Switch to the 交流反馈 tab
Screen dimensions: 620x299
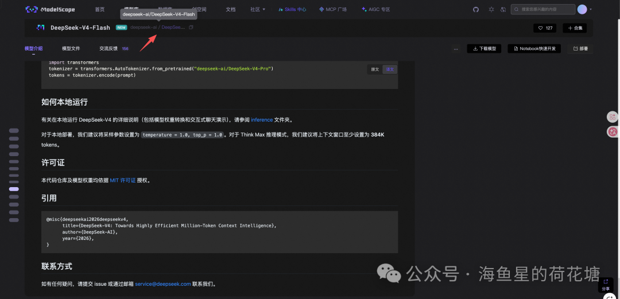coord(108,49)
